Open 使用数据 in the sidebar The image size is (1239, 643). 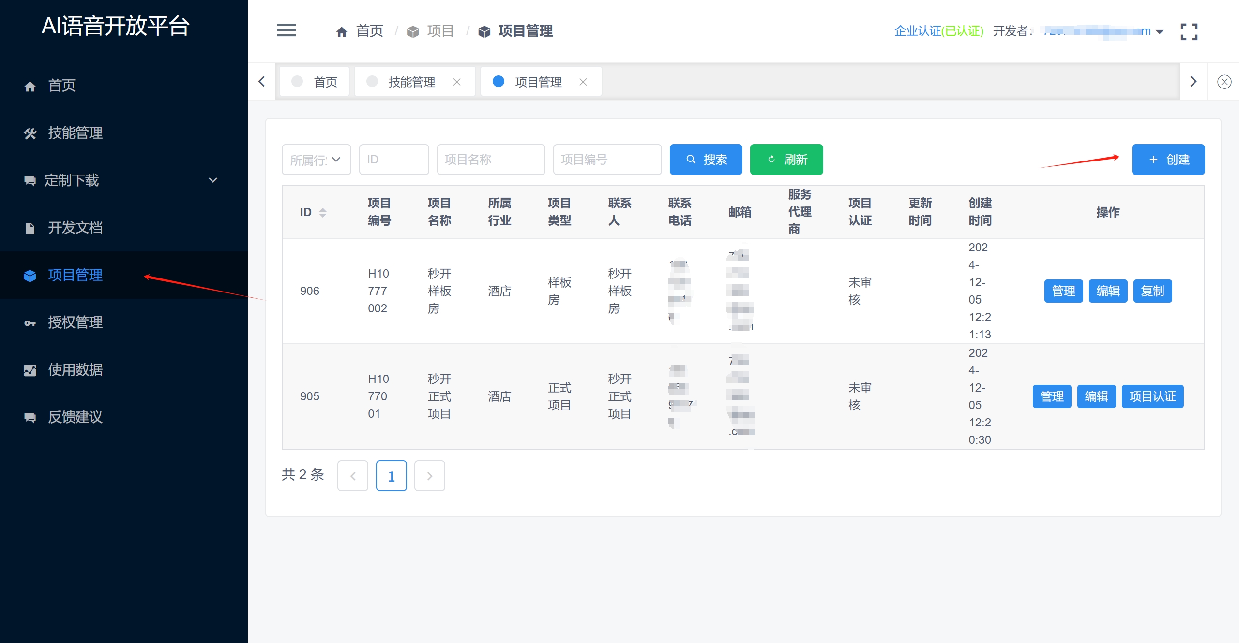pyautogui.click(x=75, y=370)
